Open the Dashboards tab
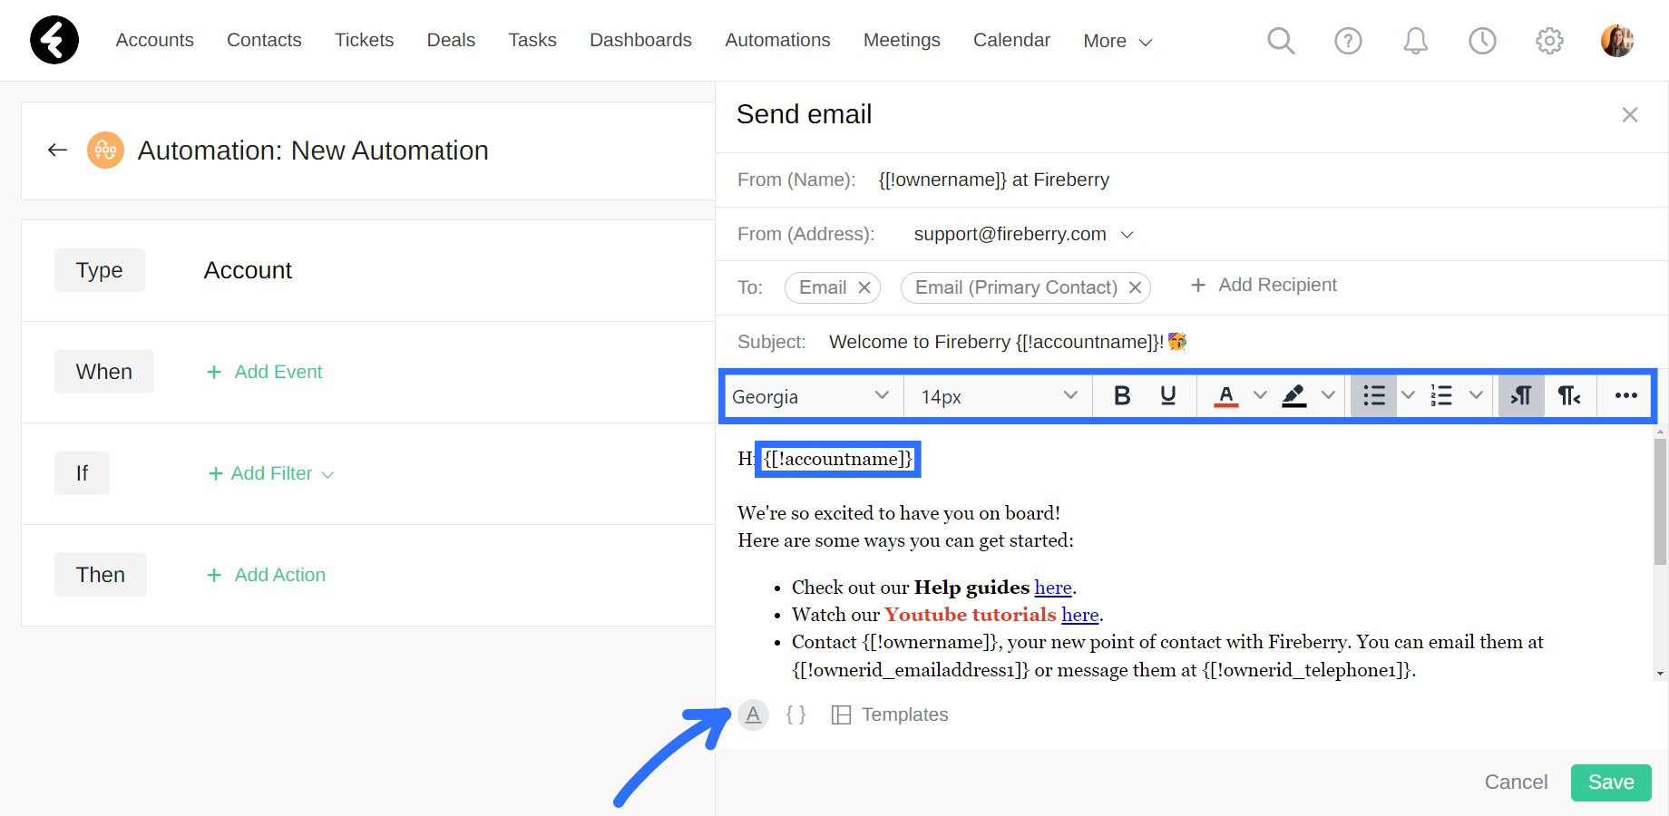Image resolution: width=1669 pixels, height=816 pixels. coord(640,40)
